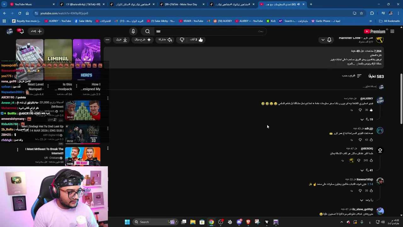Viewport: 403px width, 227px height.
Task: Expand video description with ...المزيد
Action: (351, 64)
